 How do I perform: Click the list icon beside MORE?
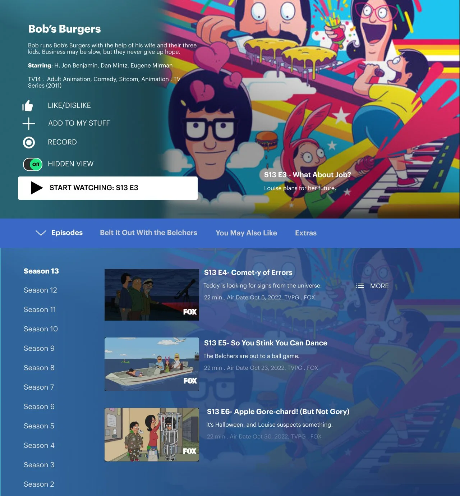tap(360, 286)
